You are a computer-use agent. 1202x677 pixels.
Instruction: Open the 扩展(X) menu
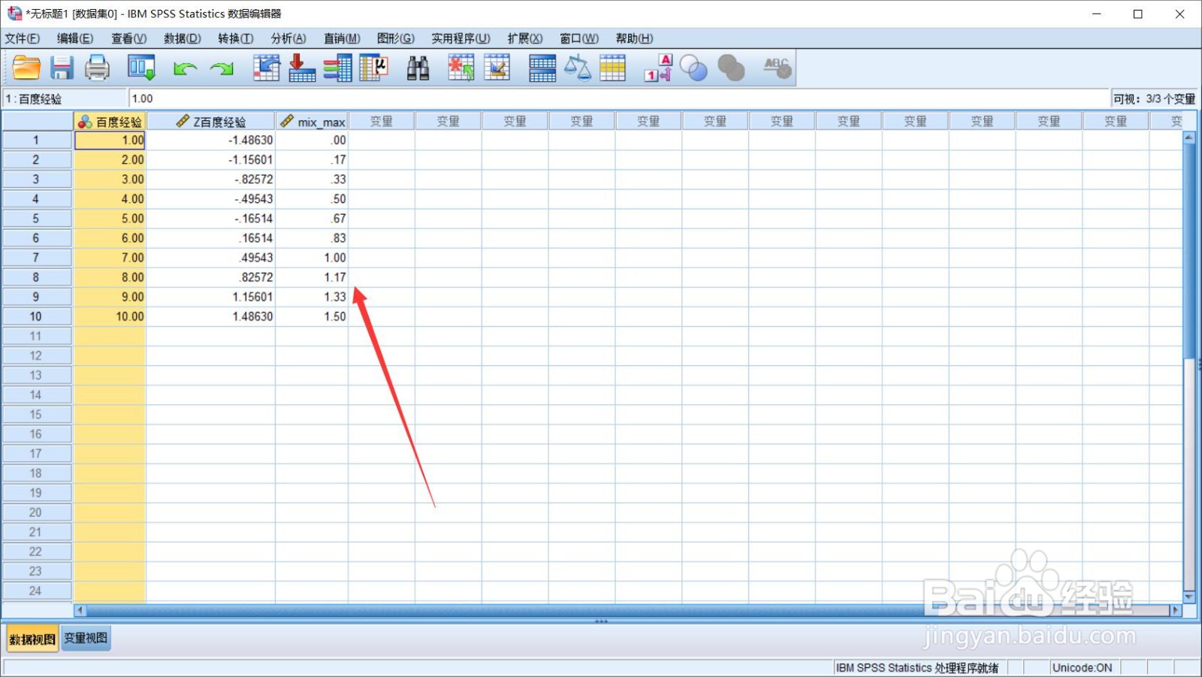click(x=524, y=38)
